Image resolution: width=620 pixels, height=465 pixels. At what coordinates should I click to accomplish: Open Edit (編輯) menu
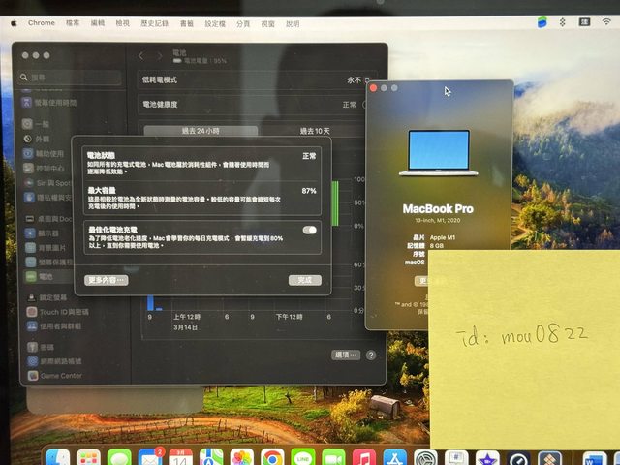pyautogui.click(x=97, y=23)
